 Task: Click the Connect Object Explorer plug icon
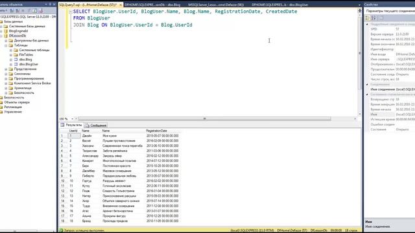pos(12,11)
